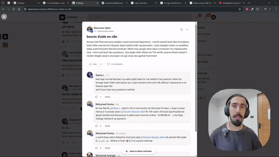The width and height of the screenshot is (279, 157).
Task: Switch to 1- Ai Automation tab
Action: point(56,3)
